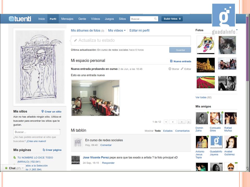Viewport: 250px width, 187px height.
Task: Open avatar next to En curso de redes sociales
Action: click(78, 142)
